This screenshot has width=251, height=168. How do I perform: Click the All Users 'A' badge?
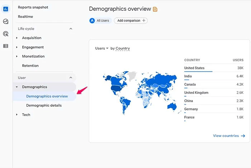pyautogui.click(x=92, y=21)
